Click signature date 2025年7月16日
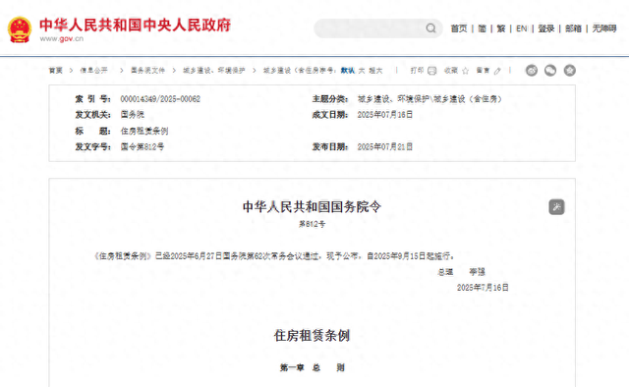The height and width of the screenshot is (387, 629). pos(483,288)
